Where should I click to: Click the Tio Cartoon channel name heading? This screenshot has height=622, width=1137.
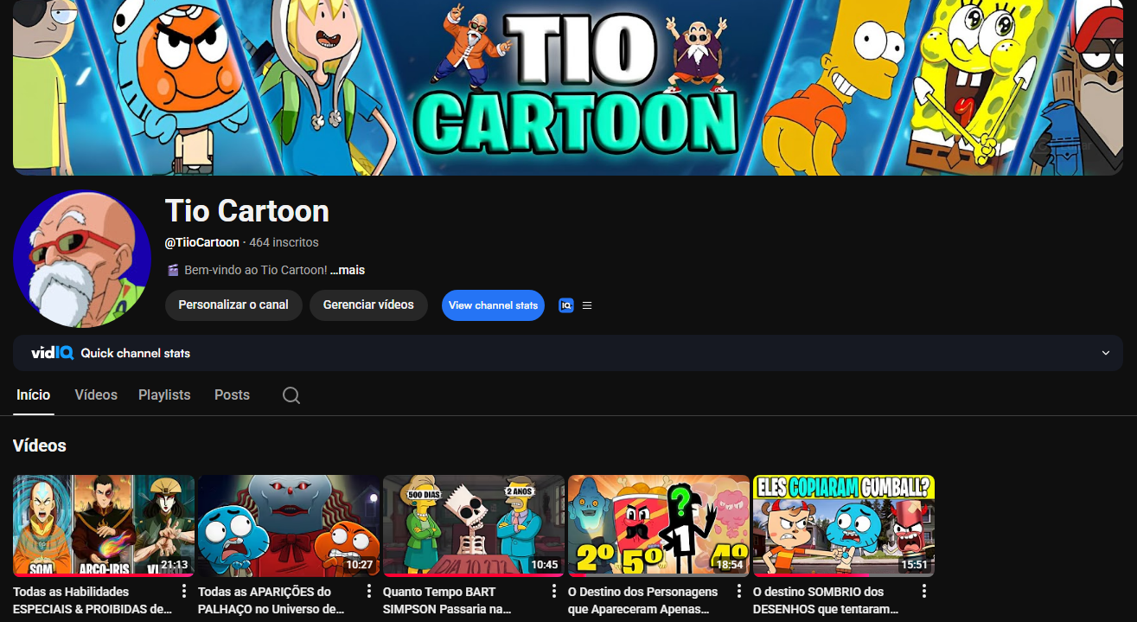click(x=247, y=210)
